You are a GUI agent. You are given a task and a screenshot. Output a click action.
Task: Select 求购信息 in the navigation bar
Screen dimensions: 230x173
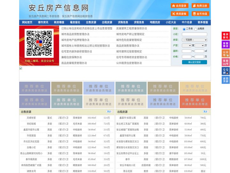(123, 22)
